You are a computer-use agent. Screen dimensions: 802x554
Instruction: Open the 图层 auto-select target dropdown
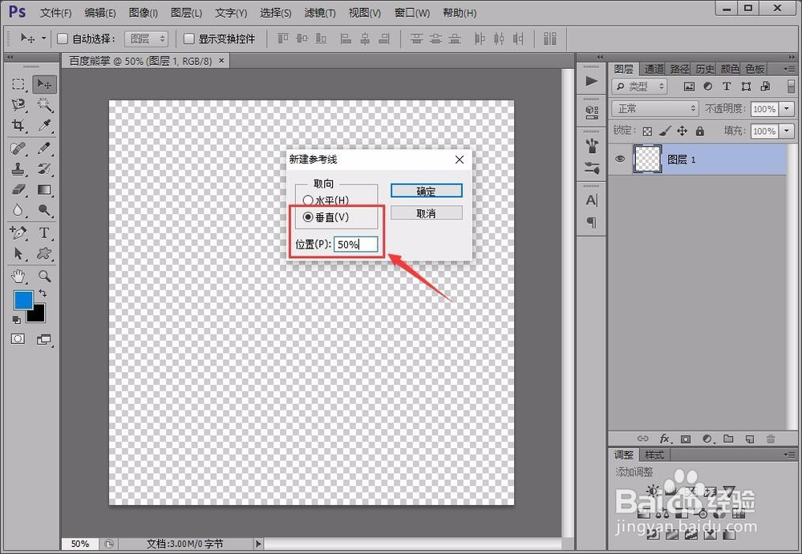[x=146, y=38]
